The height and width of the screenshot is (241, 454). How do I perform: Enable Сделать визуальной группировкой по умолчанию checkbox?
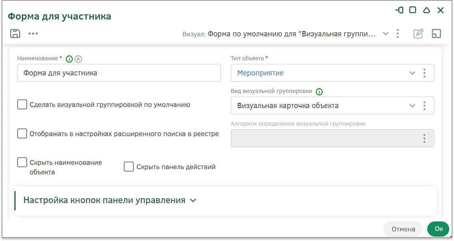(x=22, y=105)
